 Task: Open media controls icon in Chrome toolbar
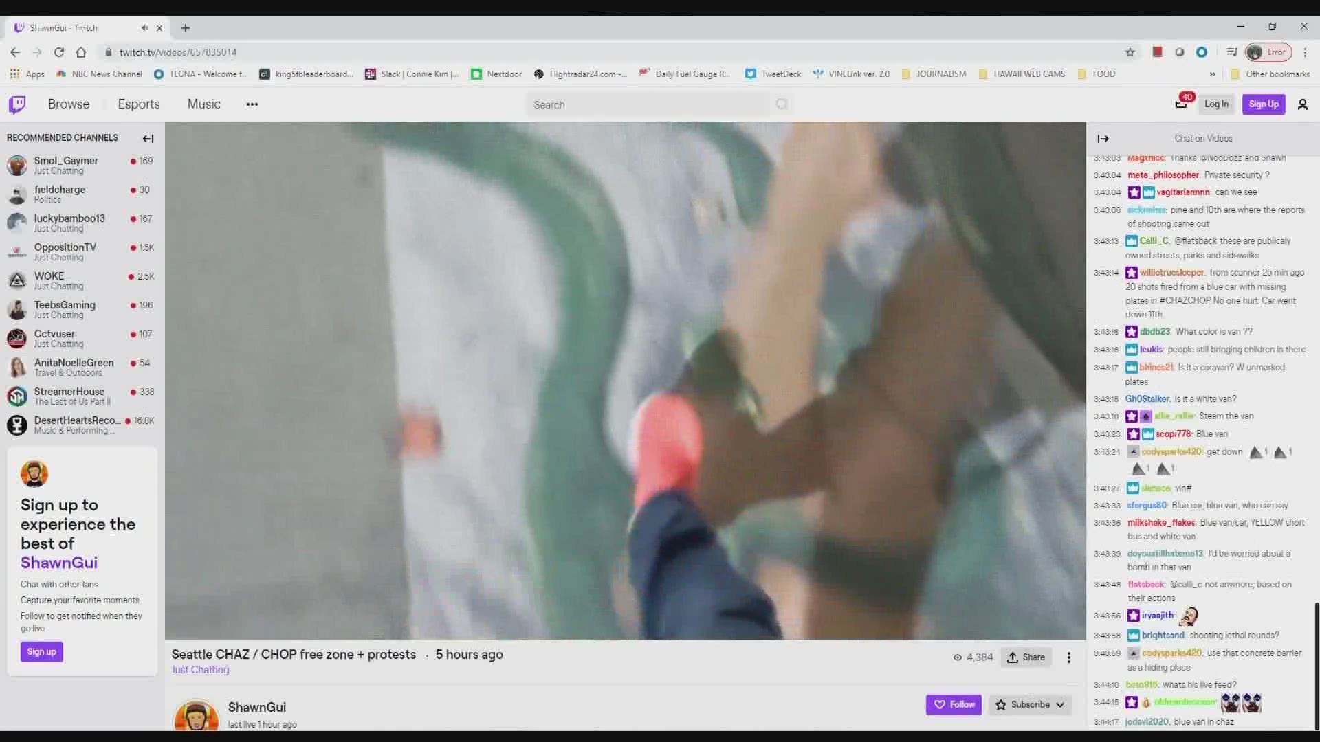(x=1231, y=52)
